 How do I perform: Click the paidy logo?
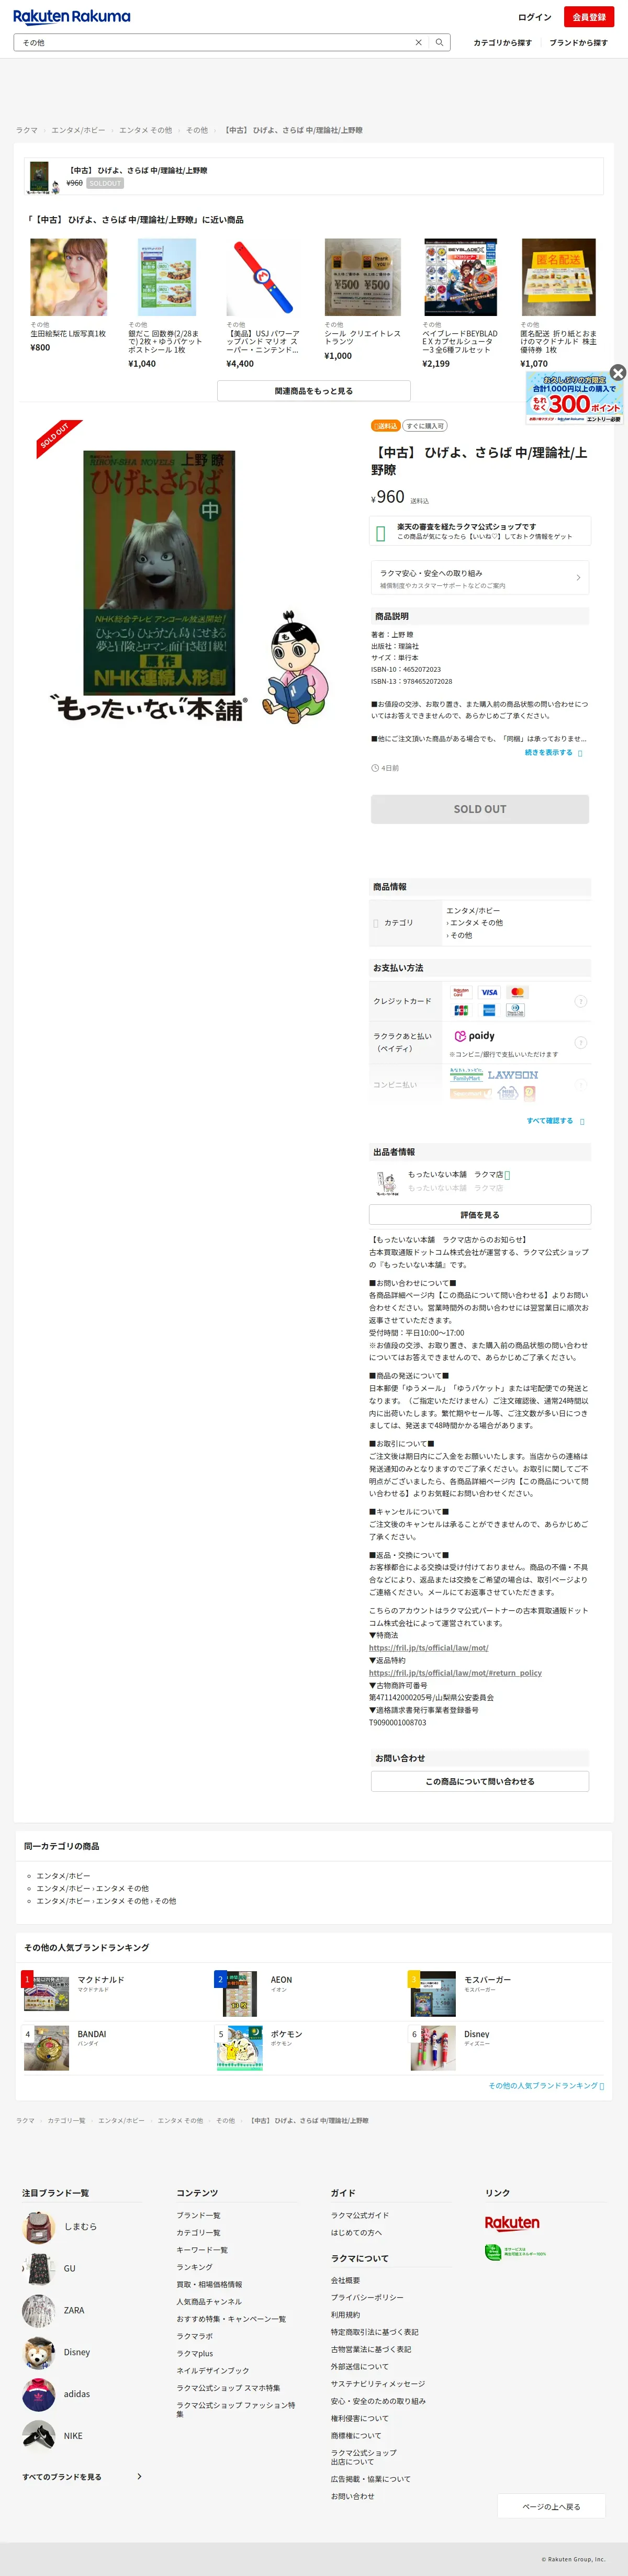coord(475,1036)
